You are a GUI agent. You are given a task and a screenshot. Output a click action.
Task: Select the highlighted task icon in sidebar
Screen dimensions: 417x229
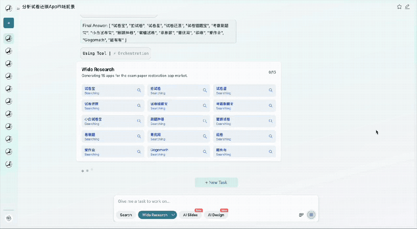8,39
